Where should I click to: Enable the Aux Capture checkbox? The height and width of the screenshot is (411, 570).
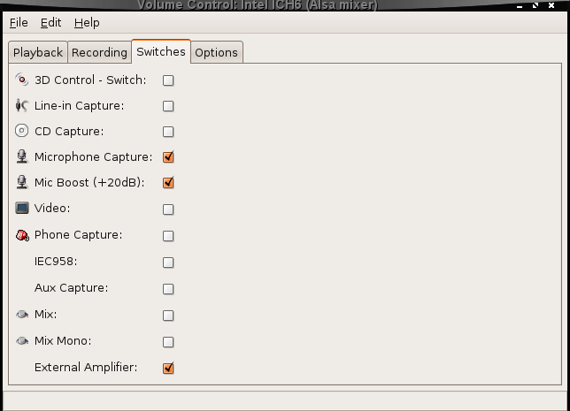point(168,289)
